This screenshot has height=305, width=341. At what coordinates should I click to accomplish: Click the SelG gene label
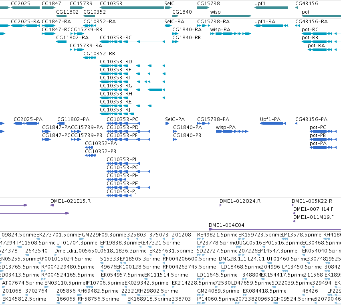coord(169,4)
